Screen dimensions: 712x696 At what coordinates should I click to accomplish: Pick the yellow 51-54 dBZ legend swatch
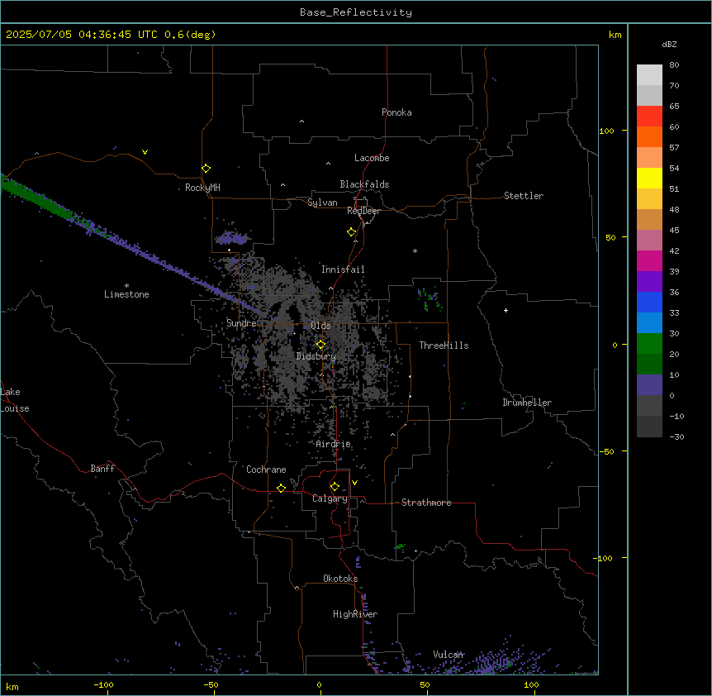(x=649, y=178)
